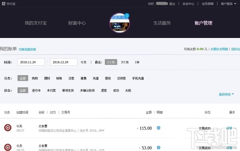Click 金额 column header
The image size is (240, 151).
pyautogui.click(x=148, y=112)
